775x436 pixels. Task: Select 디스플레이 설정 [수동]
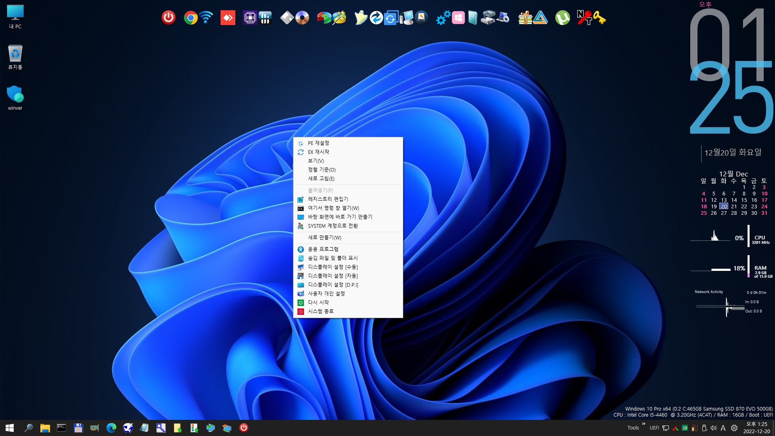pos(348,267)
